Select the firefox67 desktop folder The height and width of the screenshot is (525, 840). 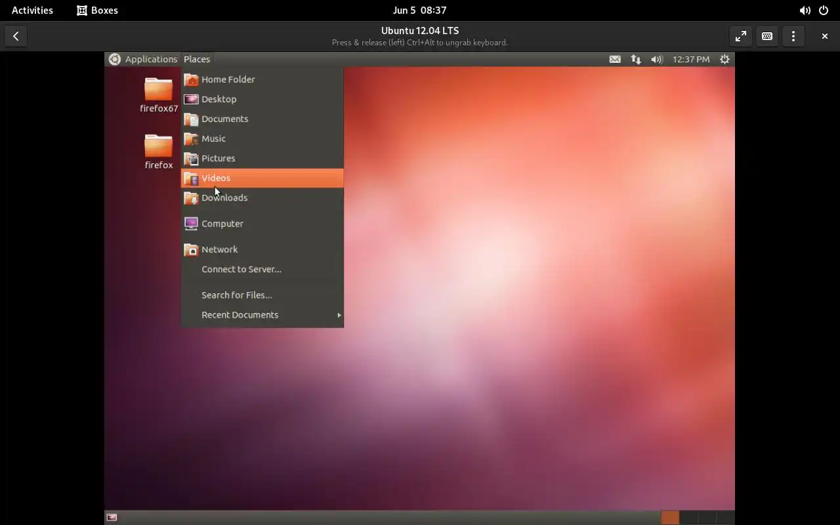click(159, 95)
